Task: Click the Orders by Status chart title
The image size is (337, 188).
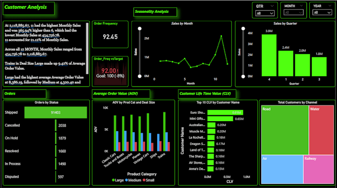Action: pos(47,102)
